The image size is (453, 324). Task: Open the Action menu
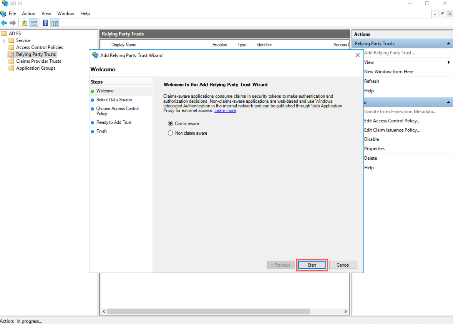tap(28, 13)
